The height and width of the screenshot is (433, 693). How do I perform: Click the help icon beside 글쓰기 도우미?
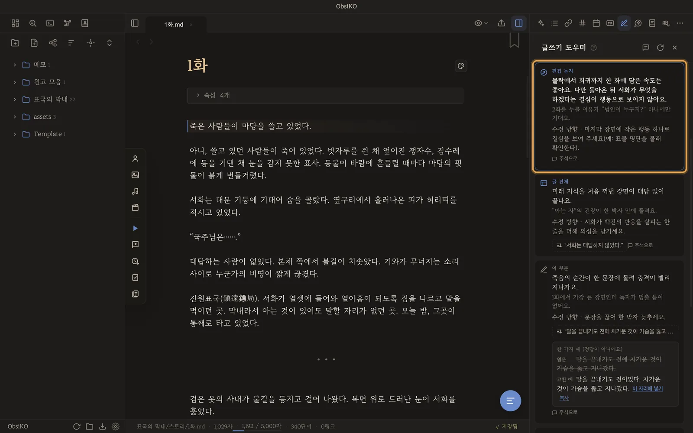594,48
